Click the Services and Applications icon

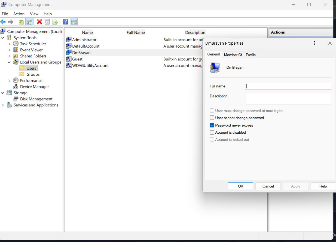tap(9, 105)
